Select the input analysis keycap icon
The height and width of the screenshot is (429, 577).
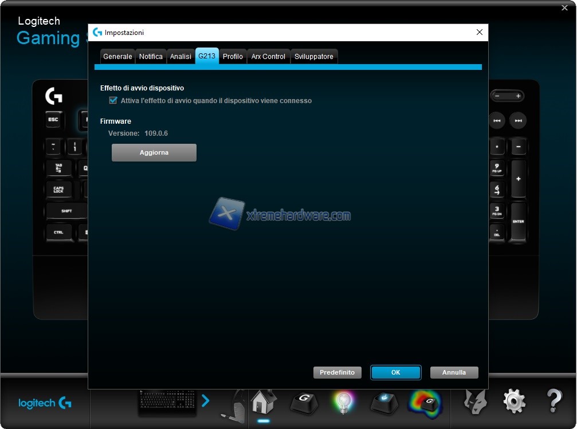click(384, 403)
